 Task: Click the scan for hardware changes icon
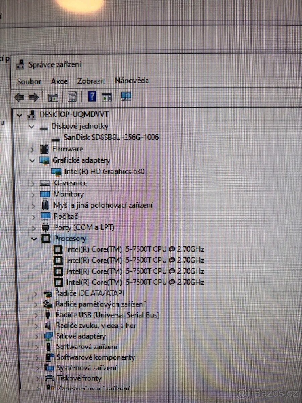[107, 97]
